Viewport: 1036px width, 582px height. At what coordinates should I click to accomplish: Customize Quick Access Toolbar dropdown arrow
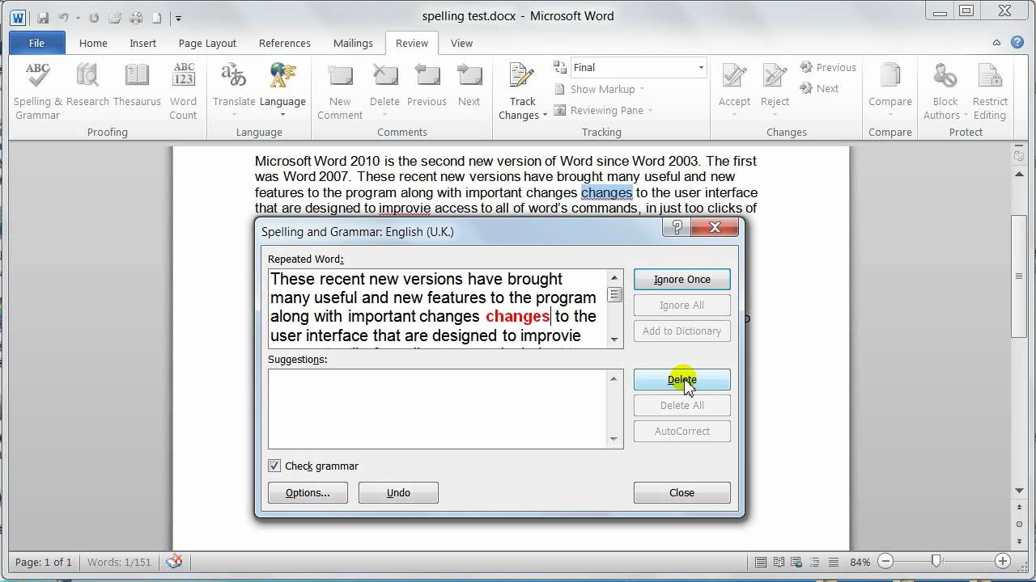coord(178,18)
